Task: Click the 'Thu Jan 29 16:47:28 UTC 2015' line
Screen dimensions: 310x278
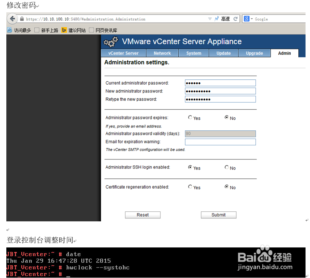Action: (x=59, y=261)
